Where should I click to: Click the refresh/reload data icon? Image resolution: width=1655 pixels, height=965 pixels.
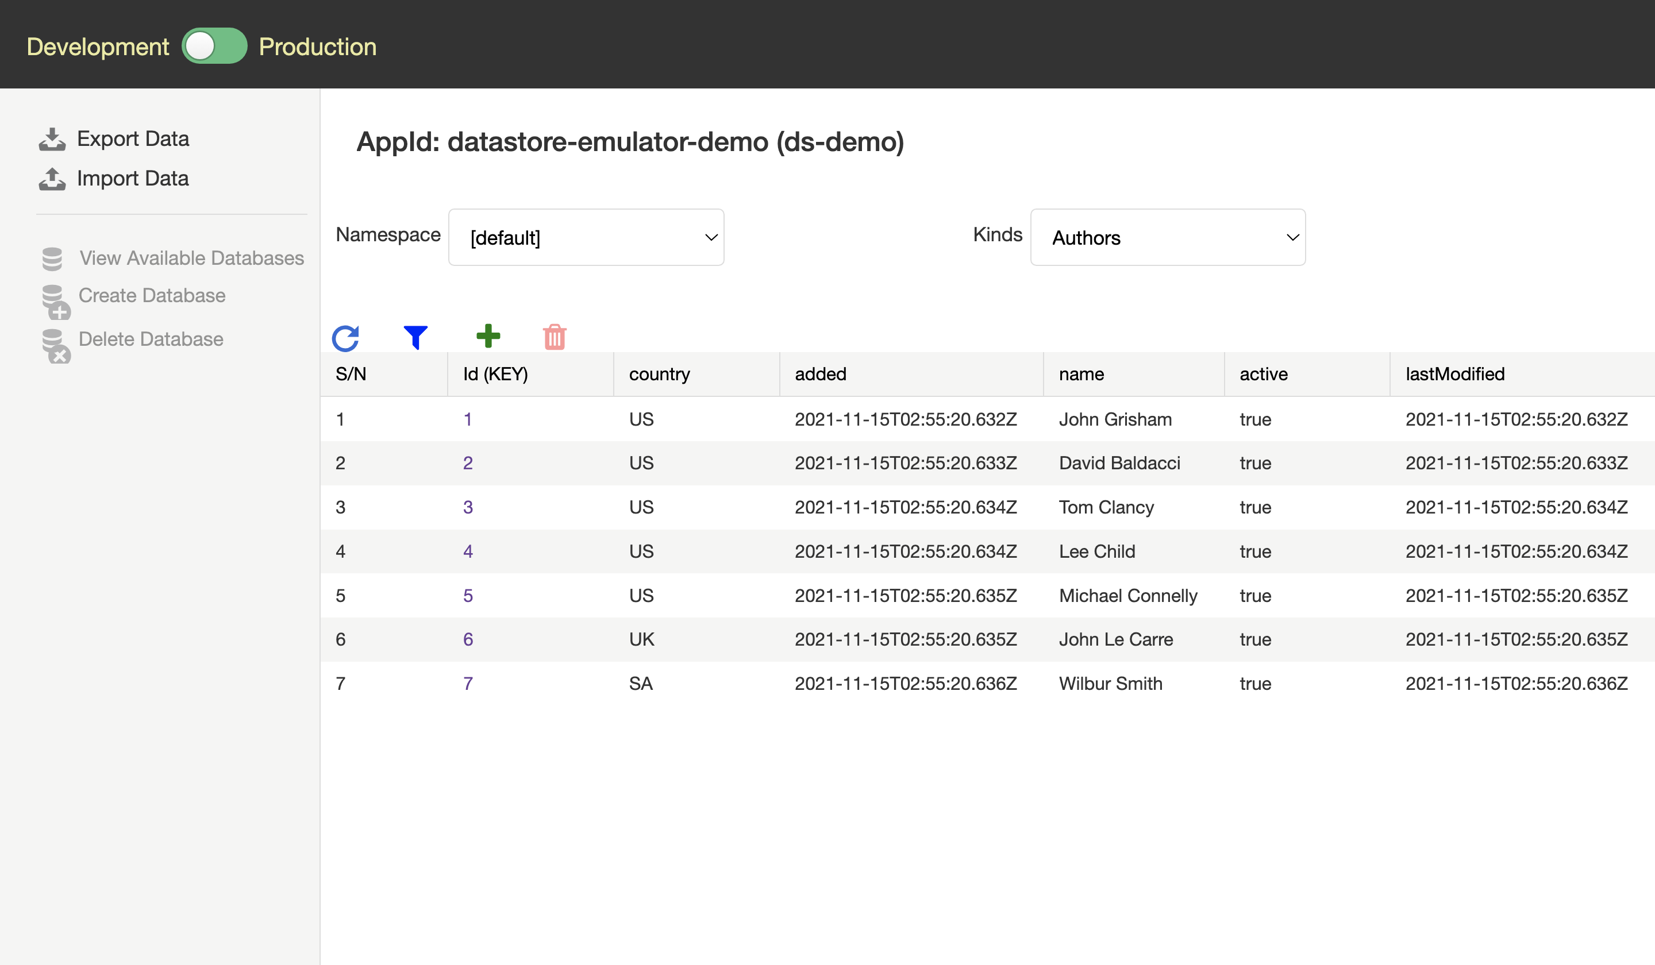click(345, 337)
